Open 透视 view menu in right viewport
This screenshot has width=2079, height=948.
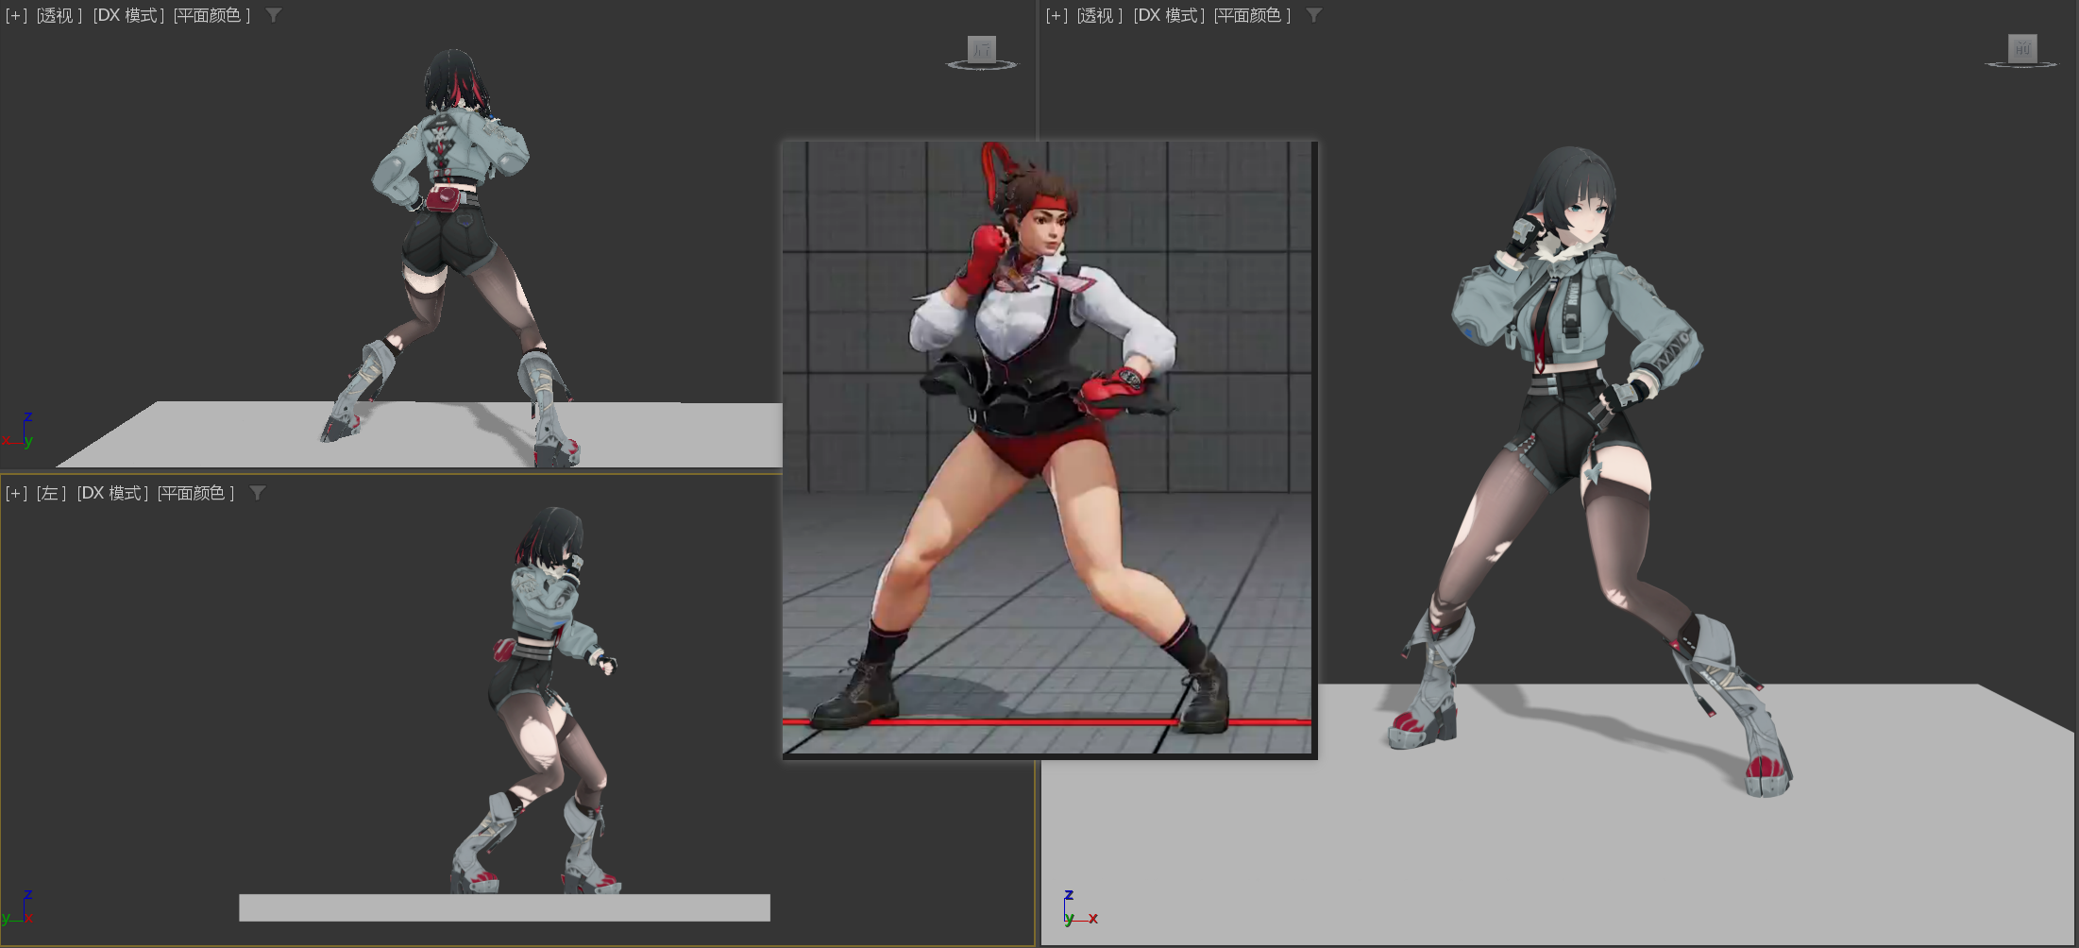pos(1099,15)
